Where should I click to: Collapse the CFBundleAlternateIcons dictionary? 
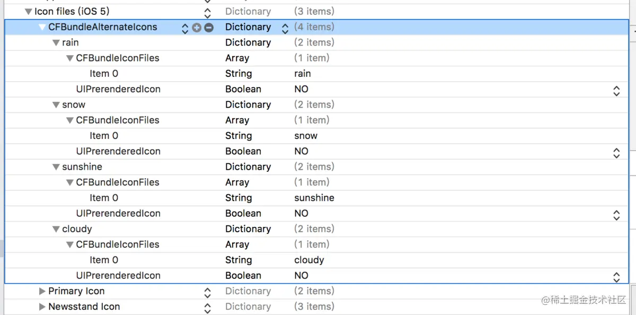pyautogui.click(x=42, y=28)
